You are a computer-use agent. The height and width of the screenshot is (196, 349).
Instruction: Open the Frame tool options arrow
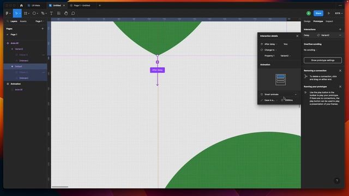tap(29, 14)
